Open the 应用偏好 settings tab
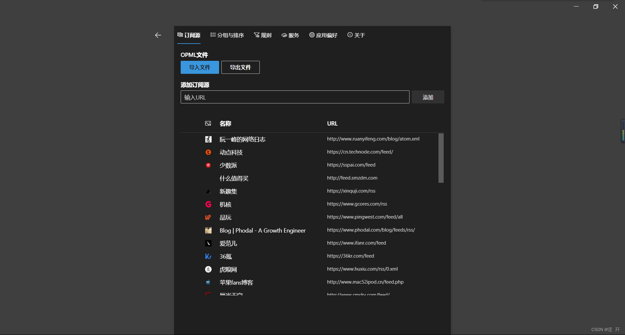Screen dimensions: 625x335 coord(323,35)
